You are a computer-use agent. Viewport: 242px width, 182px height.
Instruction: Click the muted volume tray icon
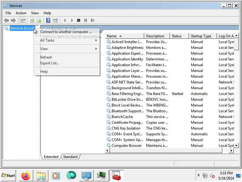[212, 176]
